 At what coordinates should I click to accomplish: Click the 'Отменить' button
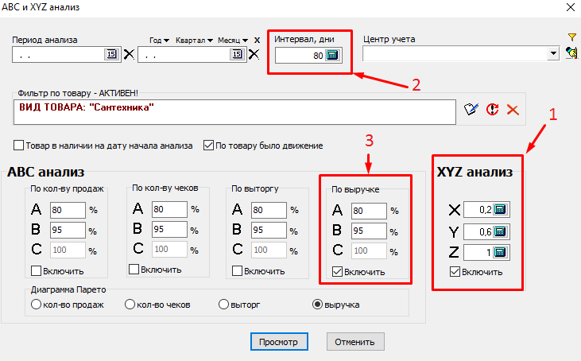(355, 342)
